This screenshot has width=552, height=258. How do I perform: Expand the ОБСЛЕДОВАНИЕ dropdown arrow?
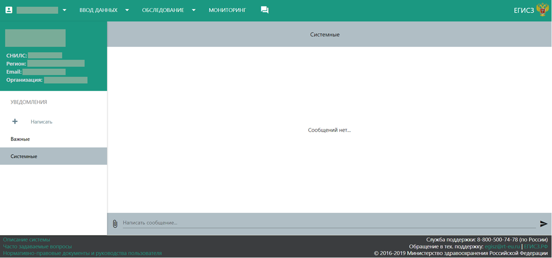[x=194, y=10]
